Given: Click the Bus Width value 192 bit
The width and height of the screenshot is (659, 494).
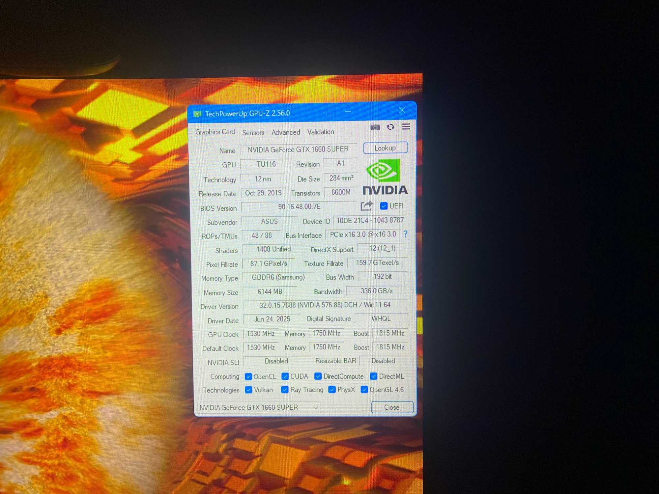Looking at the screenshot, I should click(x=383, y=277).
